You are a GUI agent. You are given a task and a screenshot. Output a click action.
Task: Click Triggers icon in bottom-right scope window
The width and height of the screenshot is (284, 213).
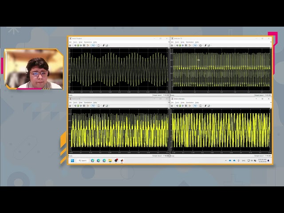point(205,106)
